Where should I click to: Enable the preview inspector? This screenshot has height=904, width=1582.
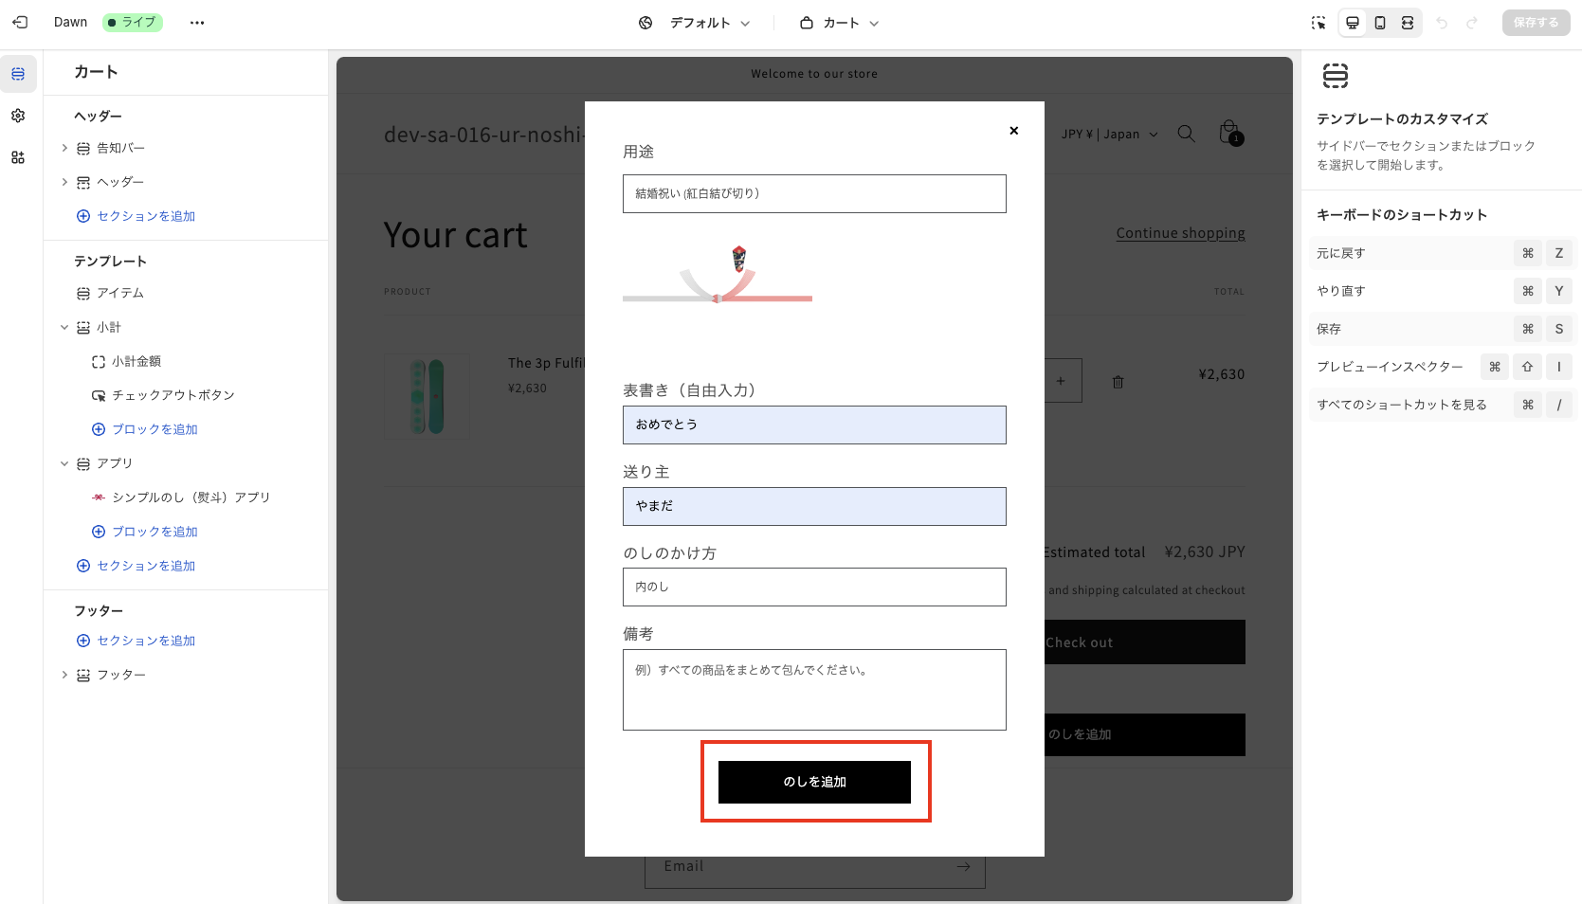1318,22
